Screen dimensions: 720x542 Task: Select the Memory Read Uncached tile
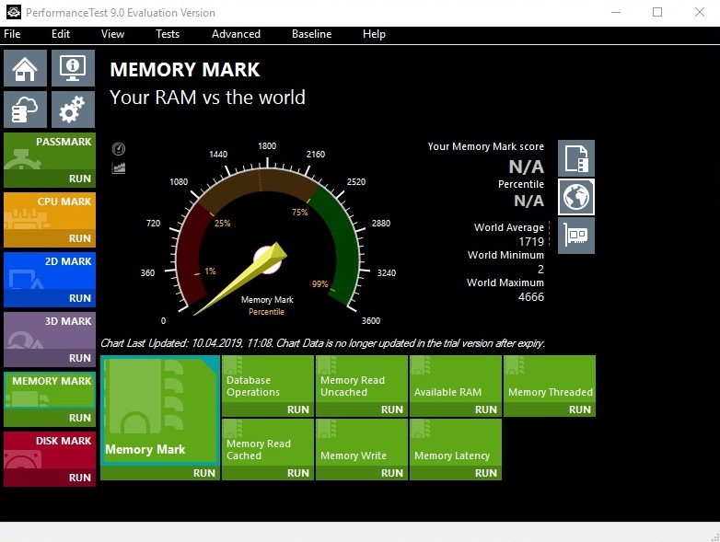[x=362, y=379]
